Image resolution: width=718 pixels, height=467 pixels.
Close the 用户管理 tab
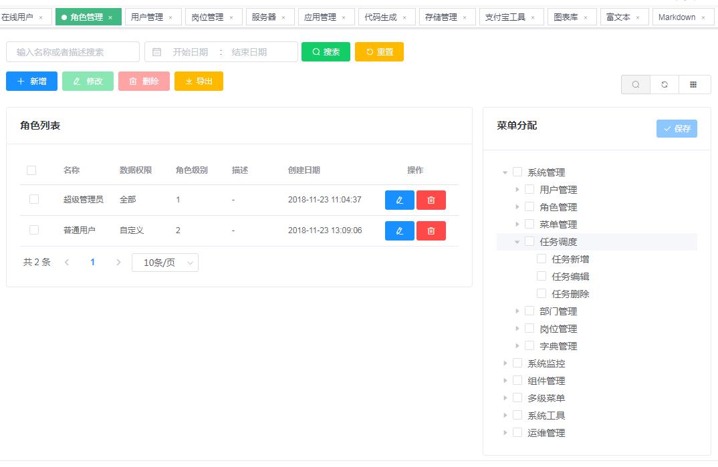pos(170,17)
